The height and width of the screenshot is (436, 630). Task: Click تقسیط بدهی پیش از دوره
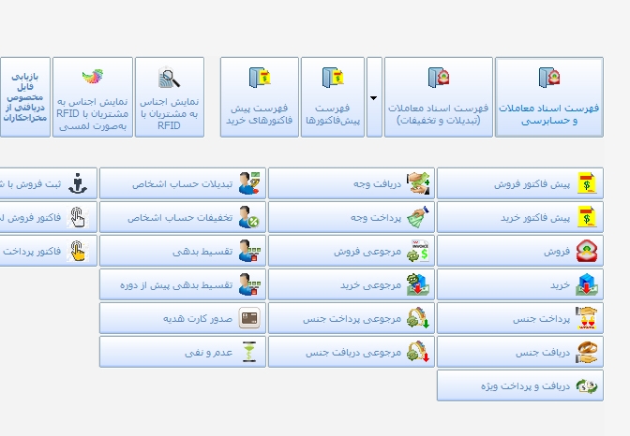coord(182,284)
